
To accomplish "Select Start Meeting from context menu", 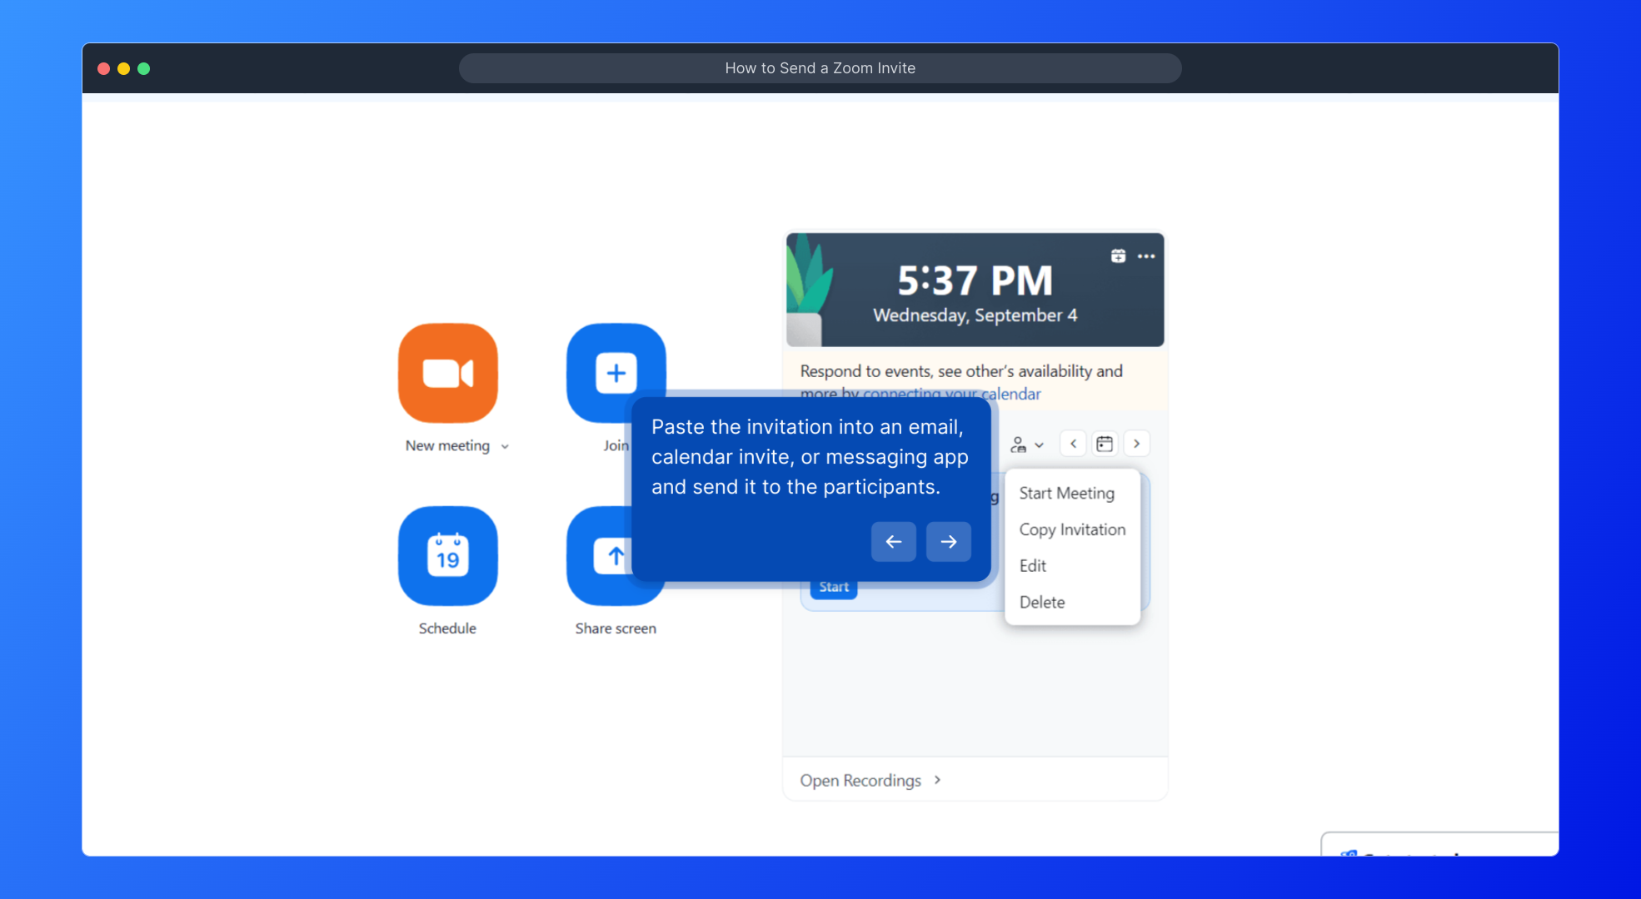I will [1066, 493].
